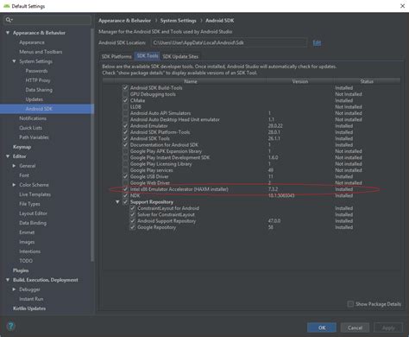409x337 pixels.
Task: Check Google Play services checkbox
Action: (125, 170)
